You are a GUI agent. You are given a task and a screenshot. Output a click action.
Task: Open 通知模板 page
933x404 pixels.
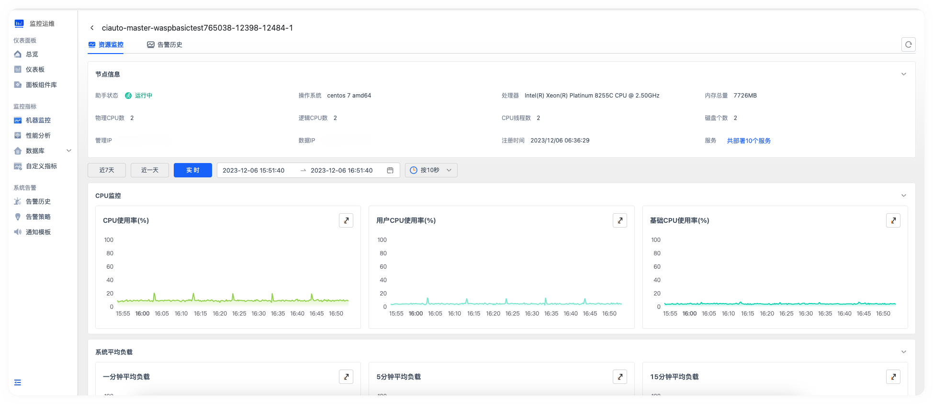point(38,232)
